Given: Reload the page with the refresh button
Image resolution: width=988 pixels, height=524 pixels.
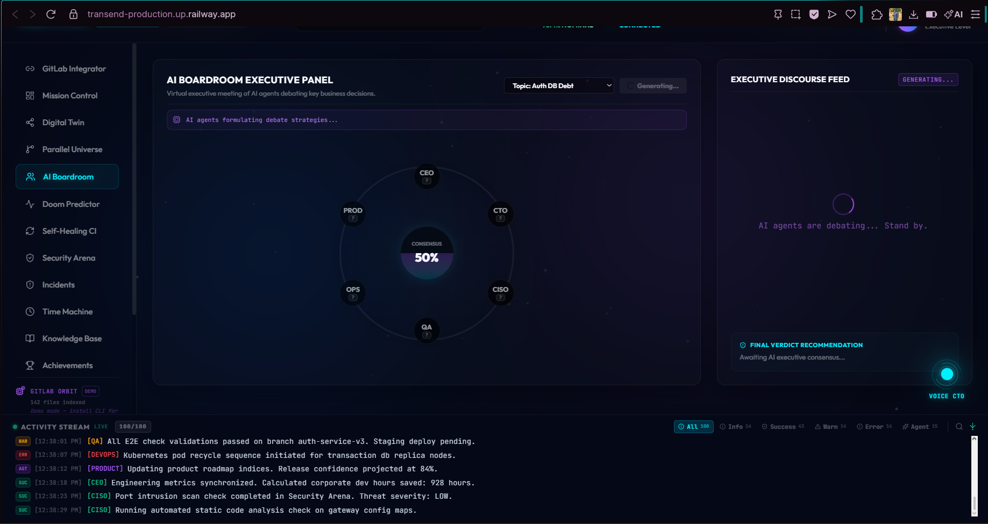Looking at the screenshot, I should point(51,15).
